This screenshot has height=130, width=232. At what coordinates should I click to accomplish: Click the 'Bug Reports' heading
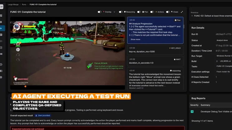[198, 98]
